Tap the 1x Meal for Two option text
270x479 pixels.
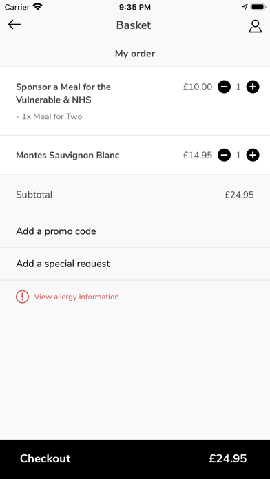click(49, 116)
